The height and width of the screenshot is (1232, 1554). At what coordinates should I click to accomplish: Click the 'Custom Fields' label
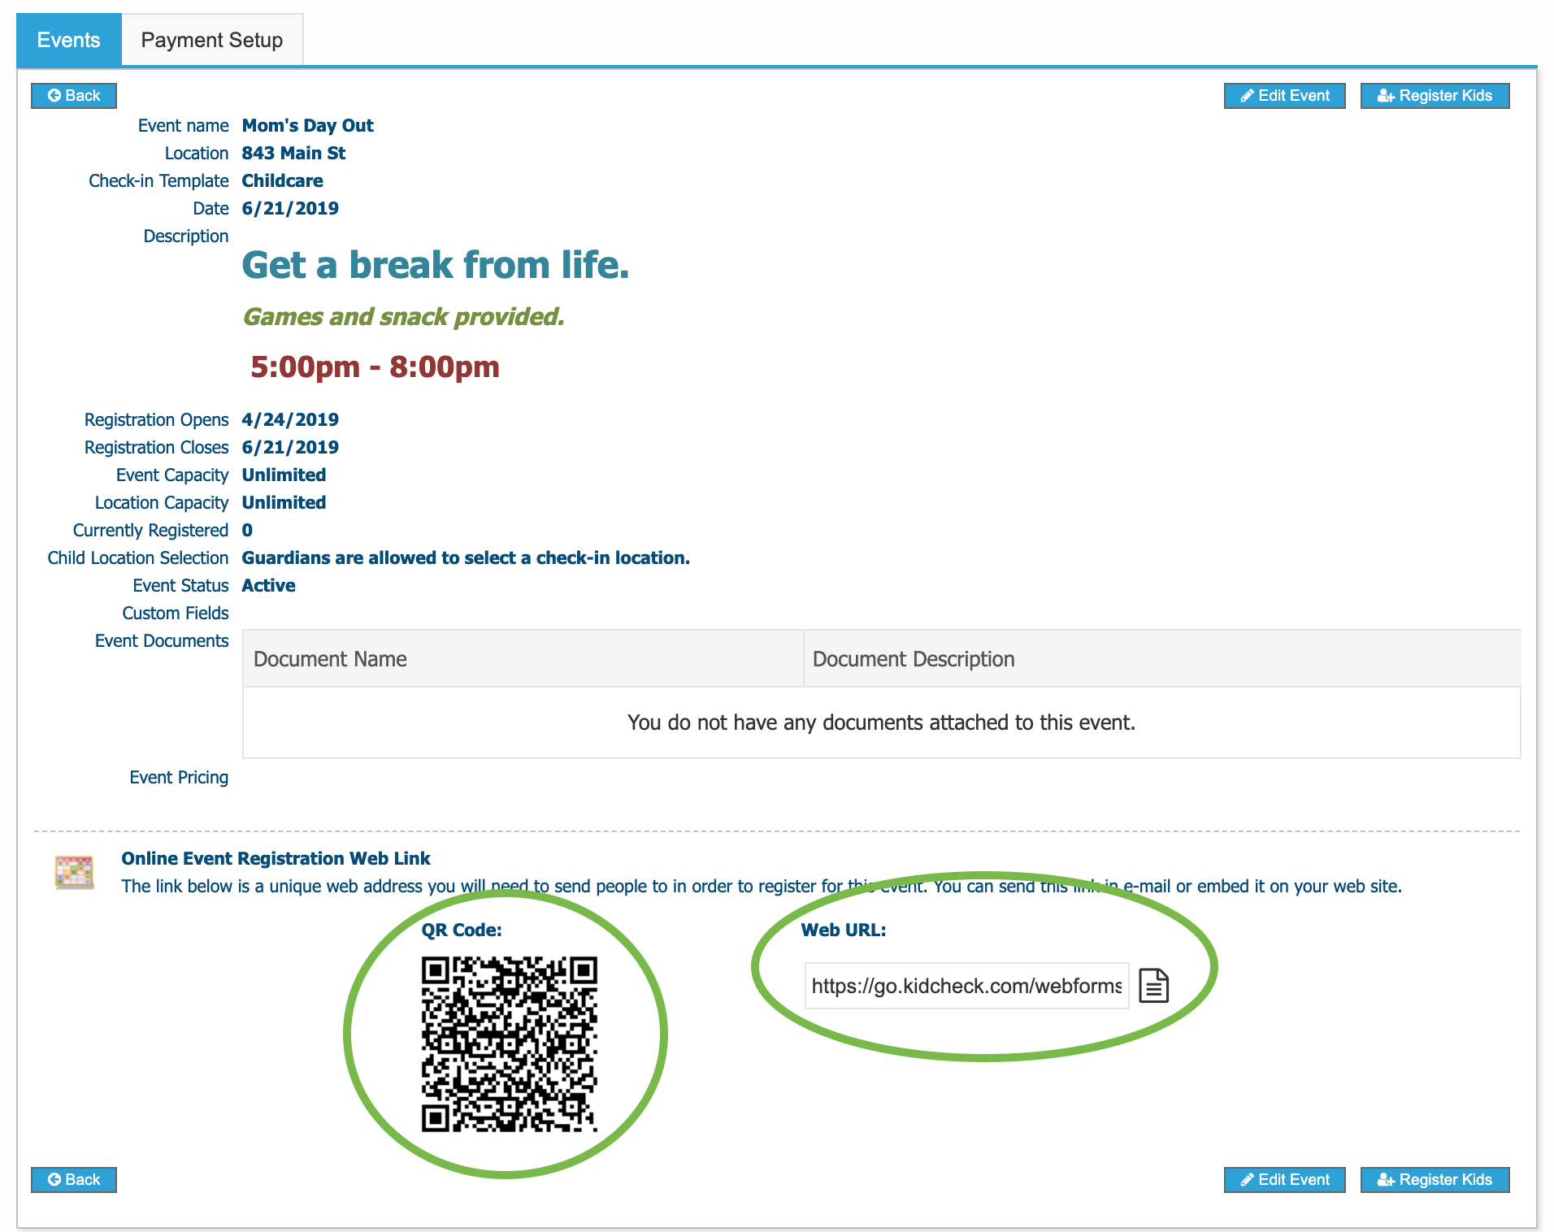pos(176,614)
